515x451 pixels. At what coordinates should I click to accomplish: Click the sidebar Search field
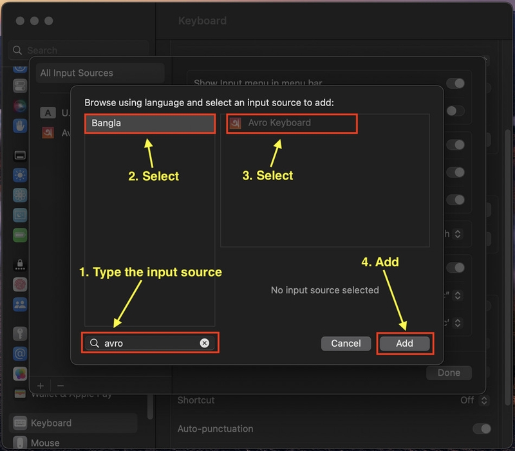(79, 50)
